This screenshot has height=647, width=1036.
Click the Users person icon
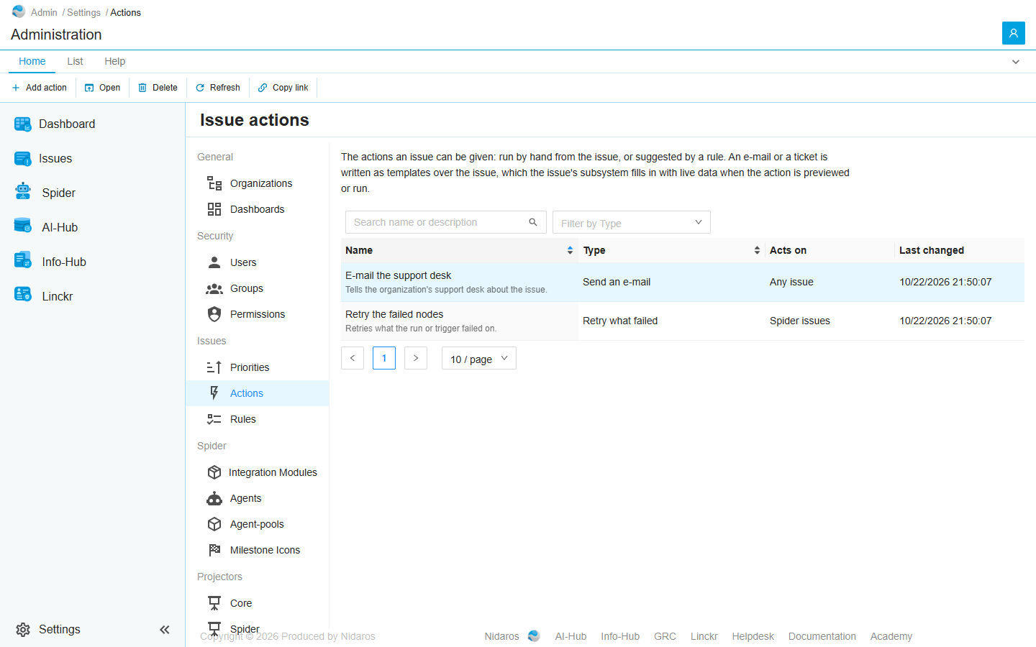pos(214,262)
